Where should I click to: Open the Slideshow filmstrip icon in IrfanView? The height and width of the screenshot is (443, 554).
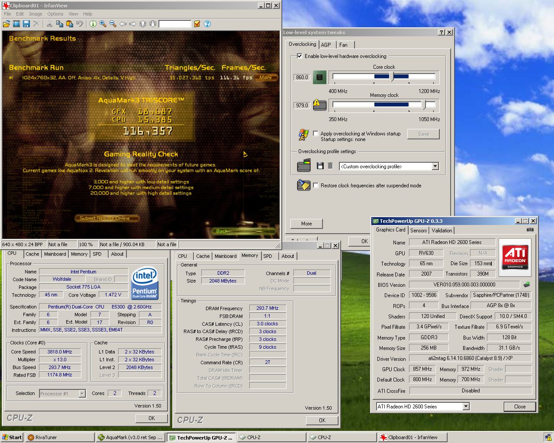(x=16, y=24)
